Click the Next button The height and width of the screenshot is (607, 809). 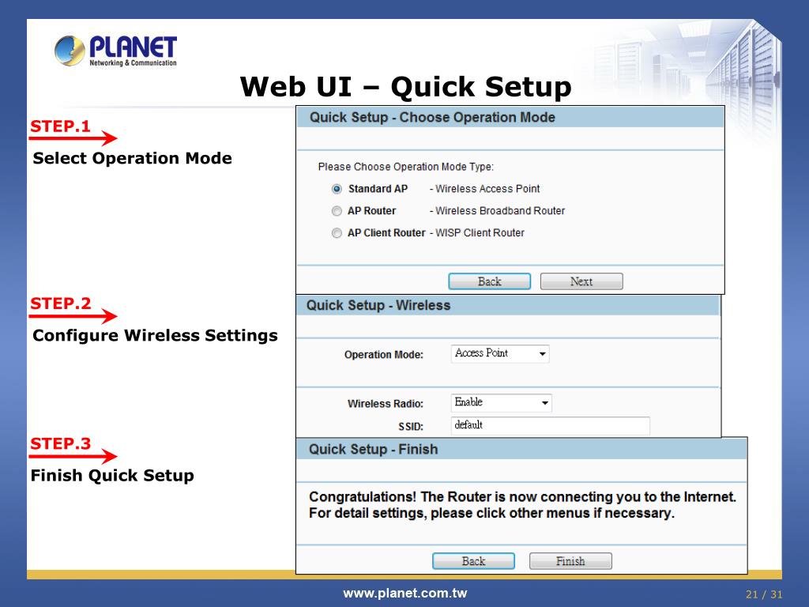[581, 281]
